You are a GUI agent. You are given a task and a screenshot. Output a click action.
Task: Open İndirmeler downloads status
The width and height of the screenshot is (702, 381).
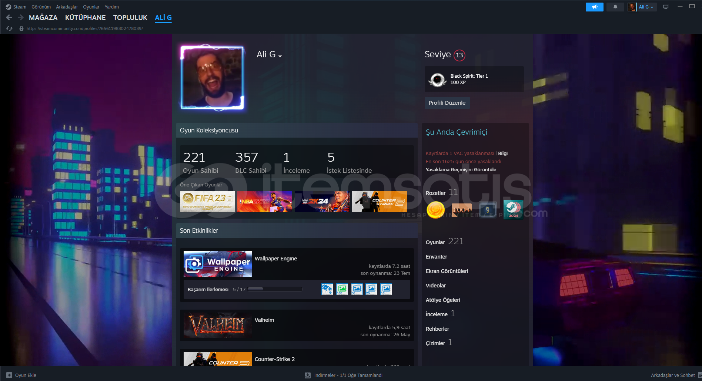(x=344, y=375)
